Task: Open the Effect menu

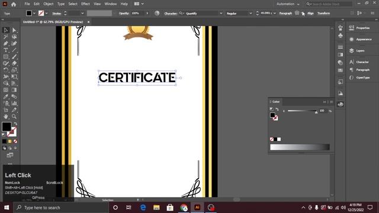Action: click(x=85, y=4)
